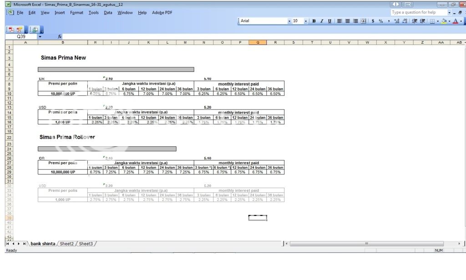Click the horizontal scrollbar right arrow
Image resolution: width=466 pixels, height=280 pixels.
(459, 244)
